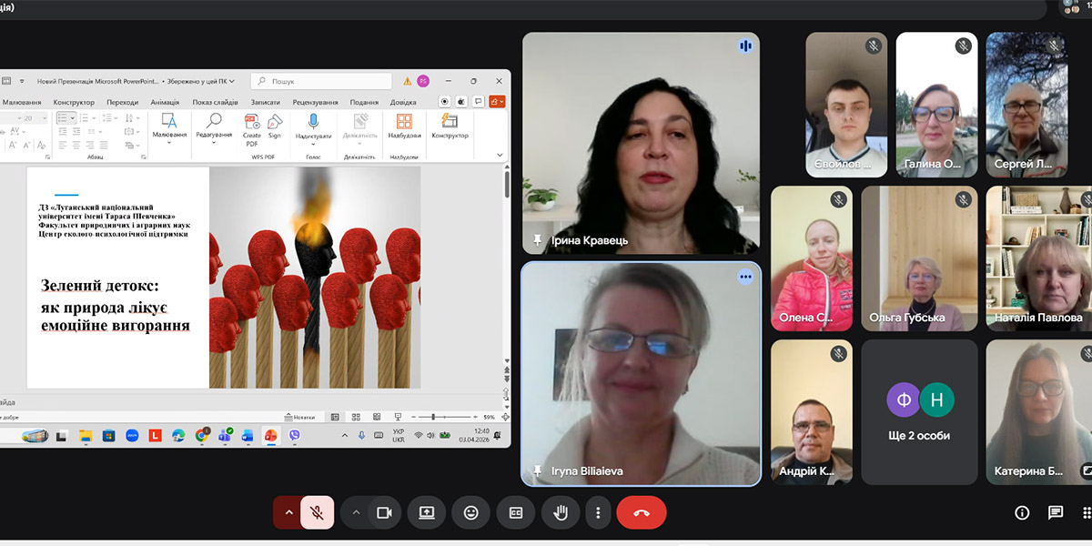Toggle the Нотатки notes pane
1092x546 pixels.
(298, 417)
